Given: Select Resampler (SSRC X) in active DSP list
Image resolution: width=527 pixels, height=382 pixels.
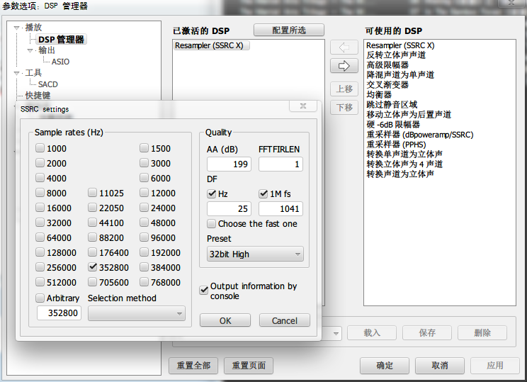Looking at the screenshot, I should [209, 45].
